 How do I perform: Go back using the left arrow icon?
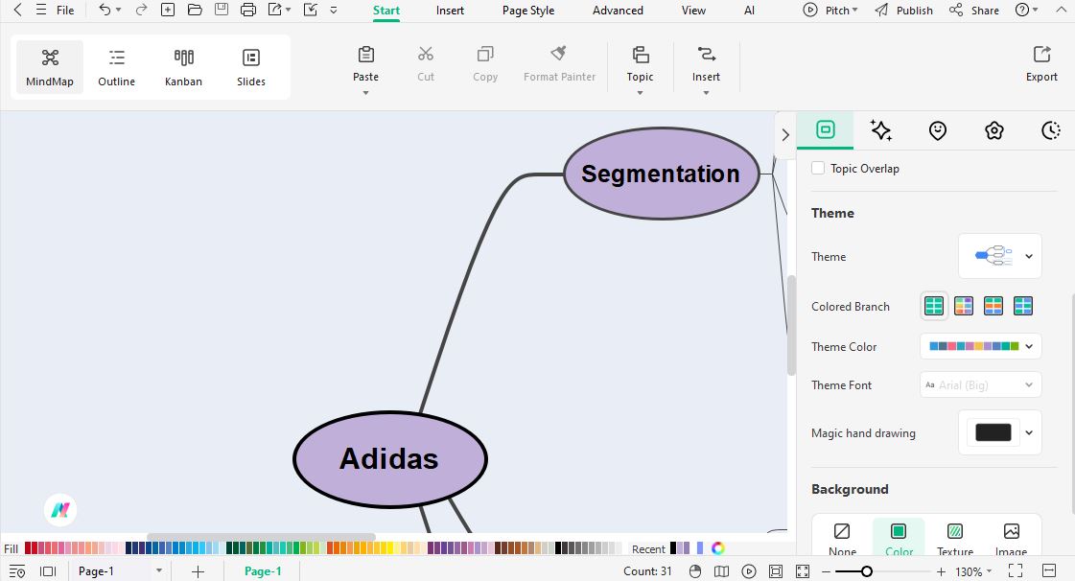pos(18,10)
